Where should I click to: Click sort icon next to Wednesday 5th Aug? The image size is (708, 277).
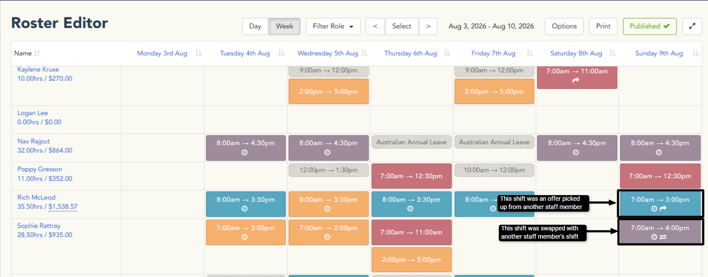pos(365,53)
